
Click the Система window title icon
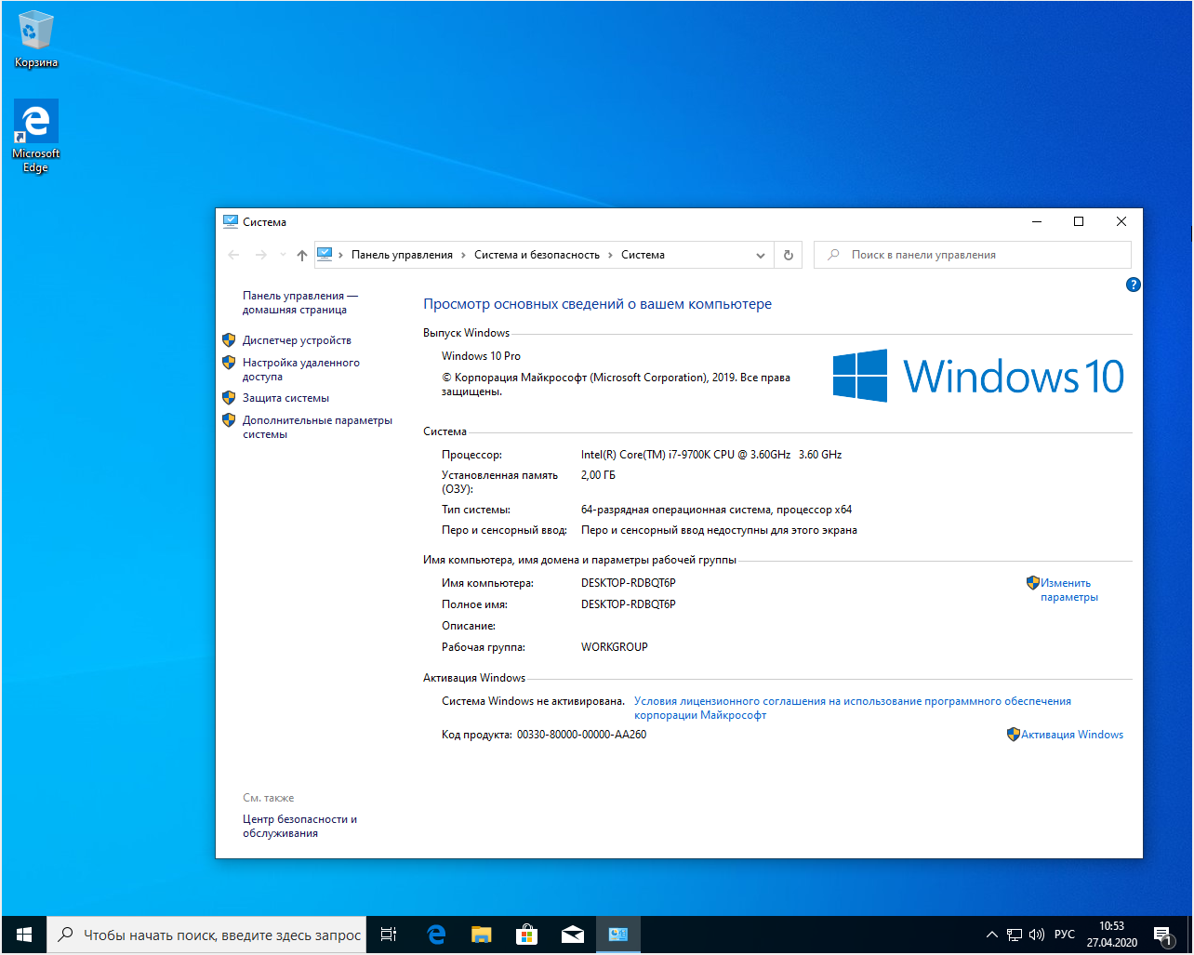click(x=231, y=221)
